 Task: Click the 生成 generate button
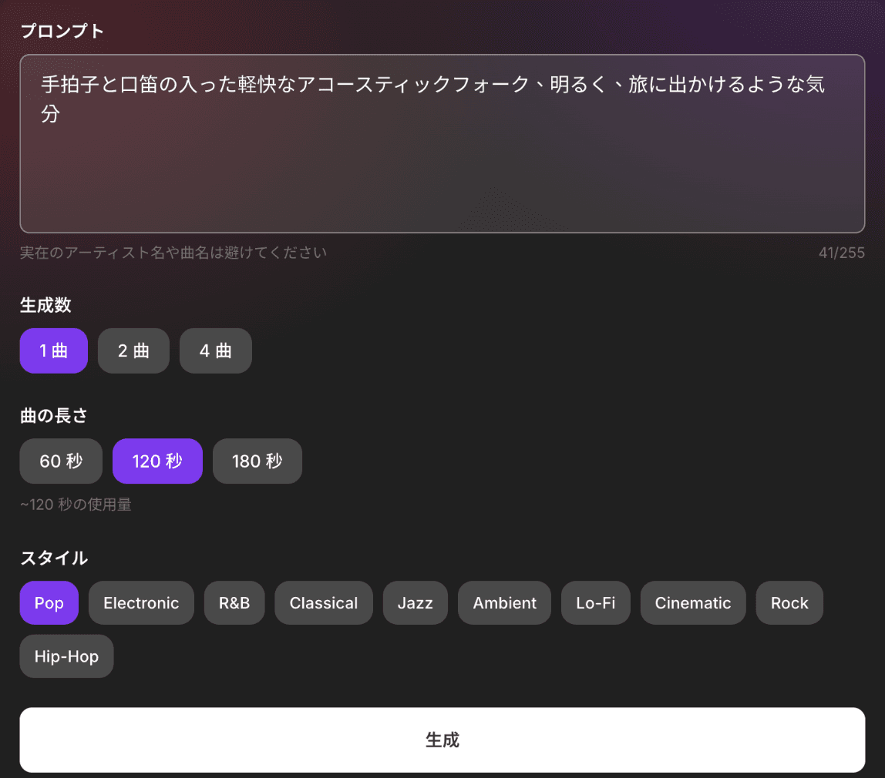[443, 739]
